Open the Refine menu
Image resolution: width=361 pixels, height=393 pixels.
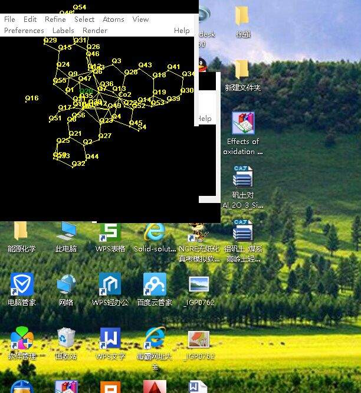click(x=55, y=19)
